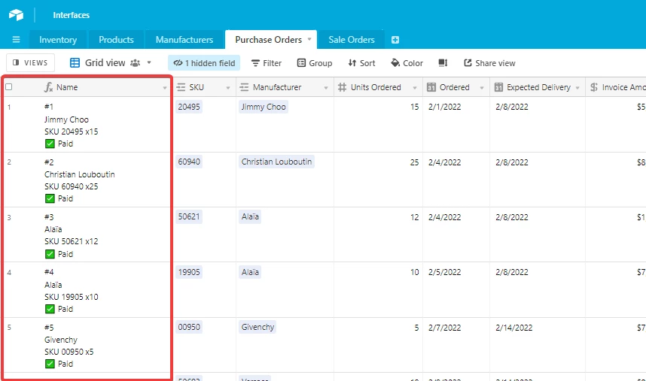Switch to the Manufacturers tab

184,40
